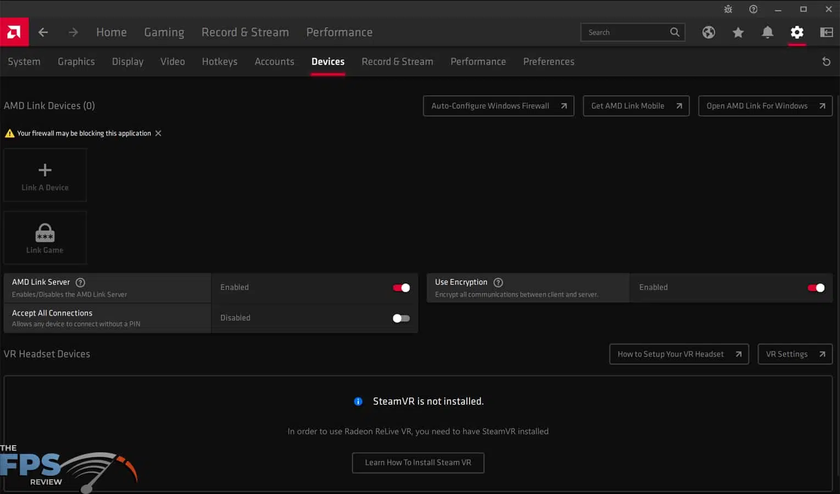Click the AMD logo icon

pos(14,32)
